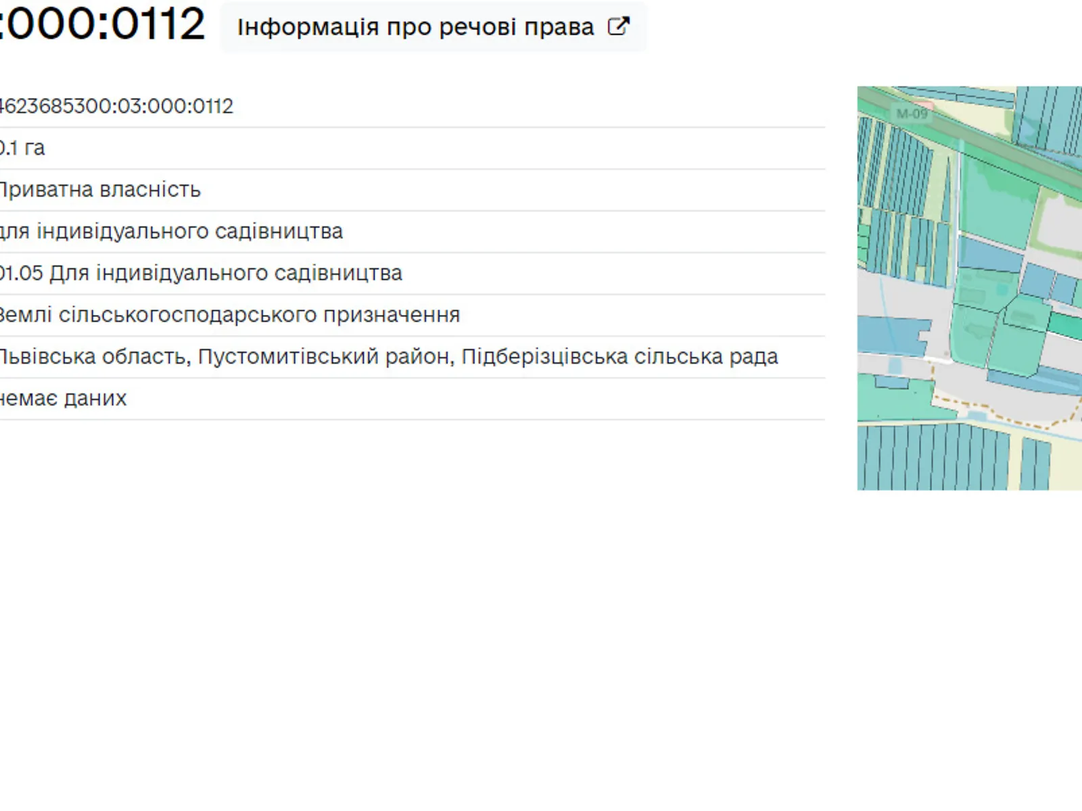Select the area value '0.1 га'

tap(22, 148)
